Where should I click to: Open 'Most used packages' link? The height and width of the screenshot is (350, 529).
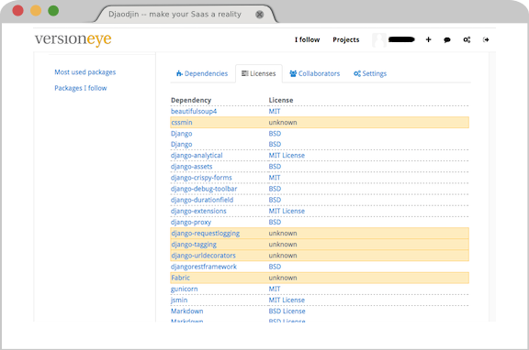click(x=85, y=72)
